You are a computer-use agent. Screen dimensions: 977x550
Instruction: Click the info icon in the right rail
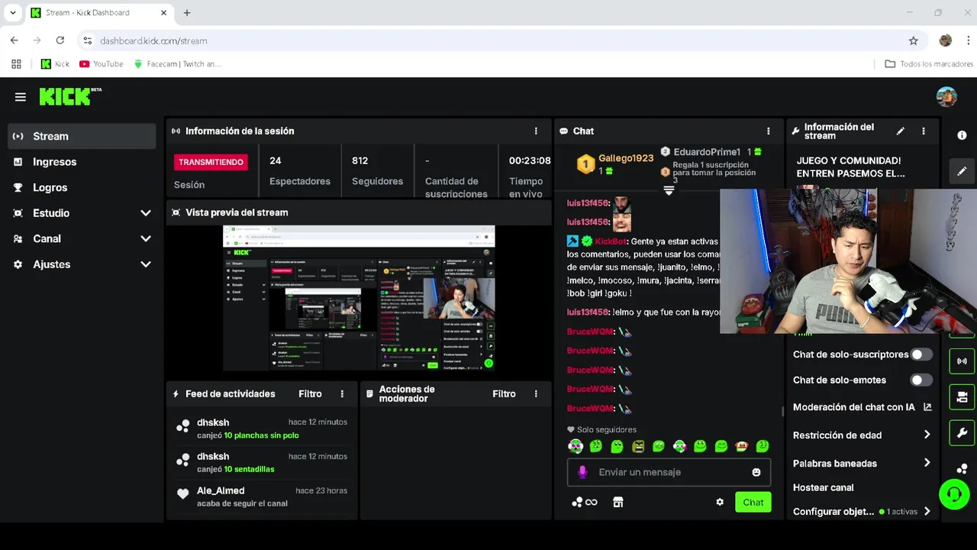(x=962, y=135)
